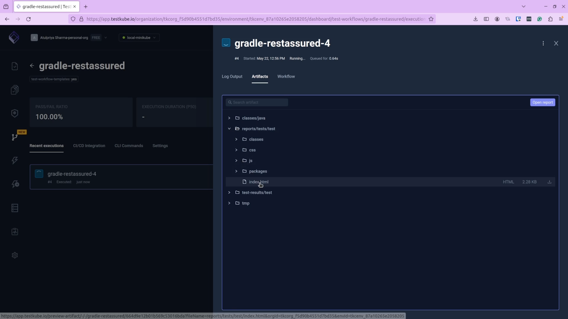Open the CLI Commands tab
This screenshot has height=319, width=568.
[129, 146]
